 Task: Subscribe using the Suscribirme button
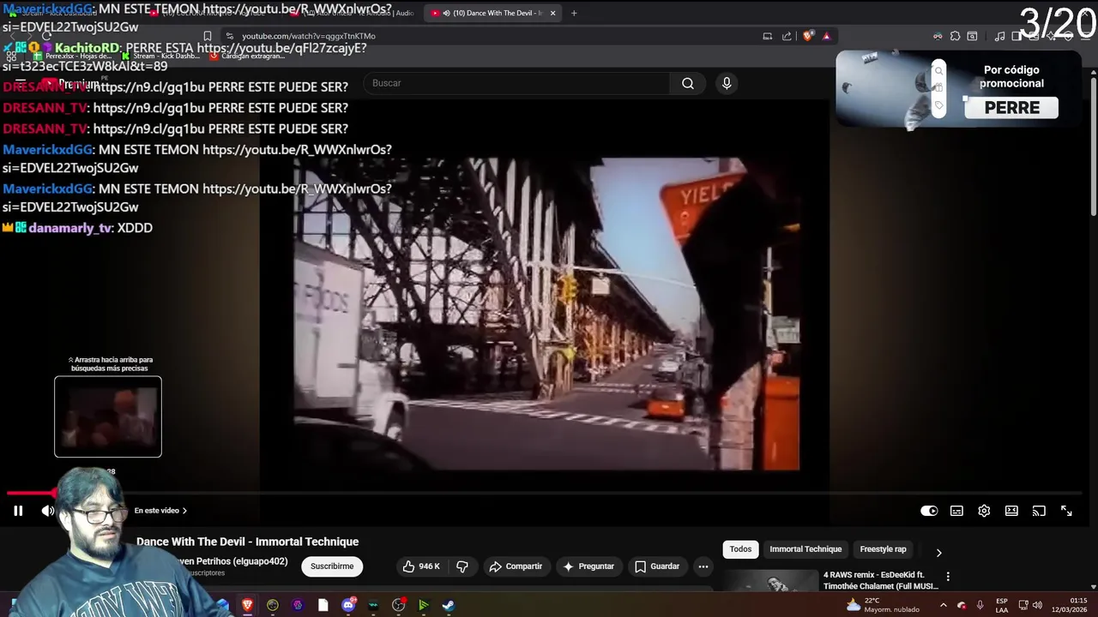(x=332, y=566)
